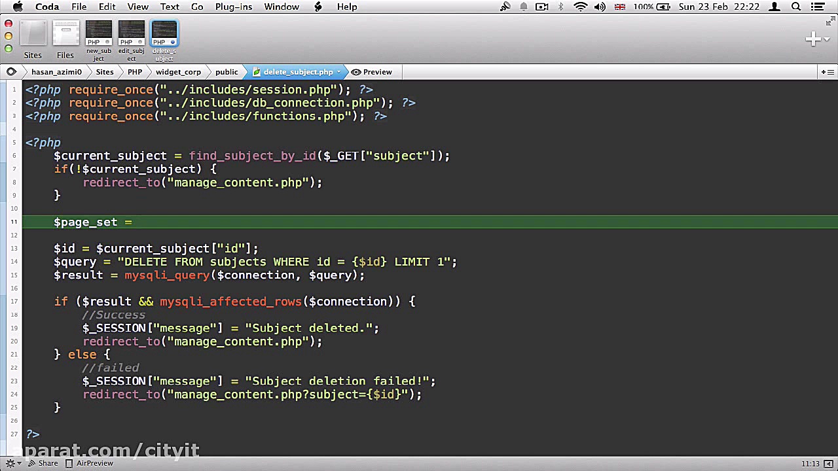
Task: Click line number 6 in the gutter
Action: click(14, 156)
